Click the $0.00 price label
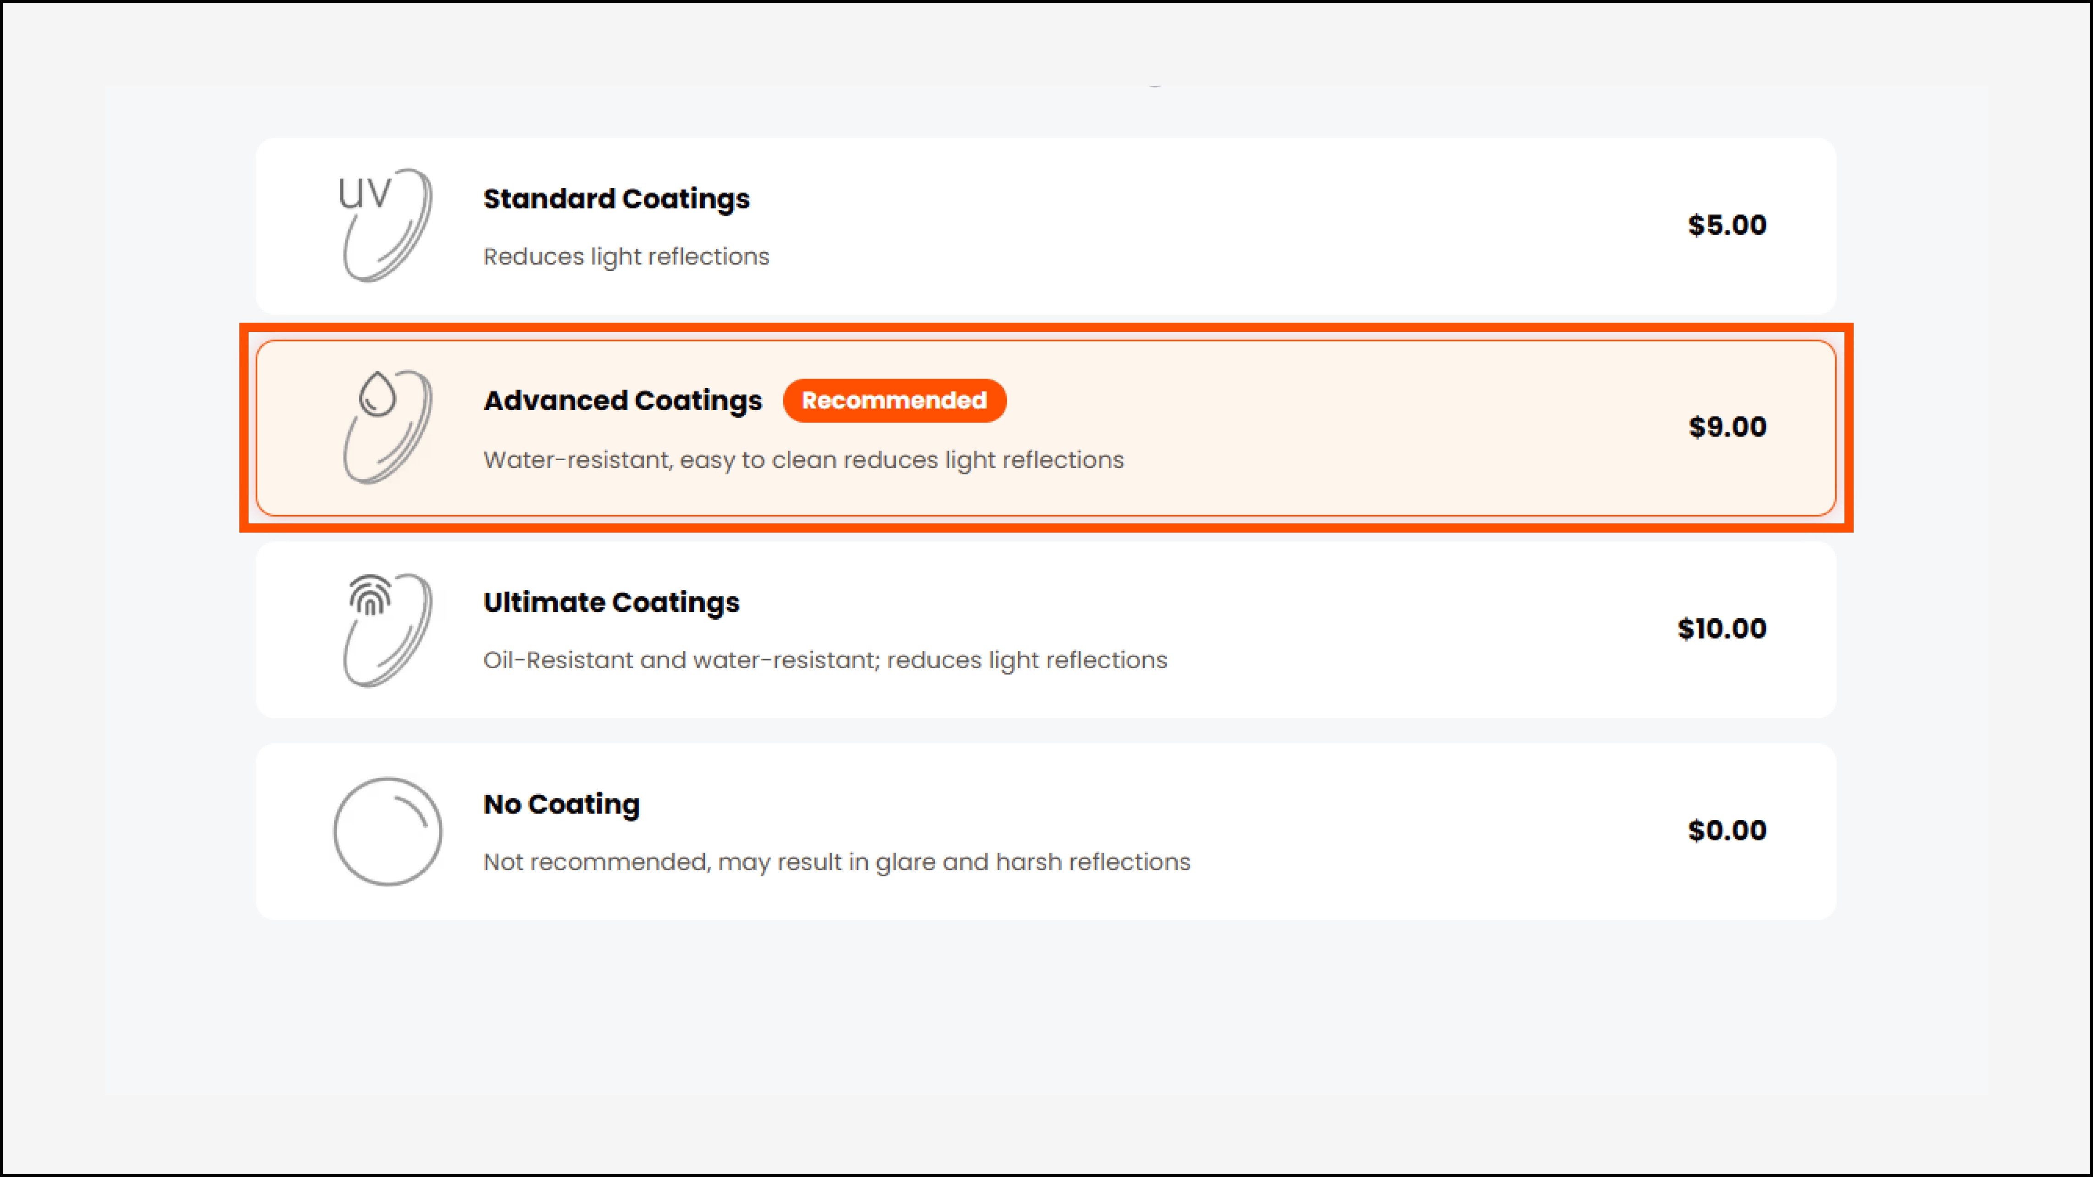 pyautogui.click(x=1727, y=830)
